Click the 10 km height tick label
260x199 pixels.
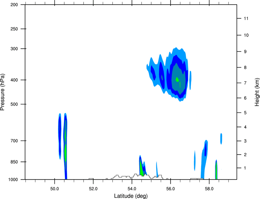246,35
